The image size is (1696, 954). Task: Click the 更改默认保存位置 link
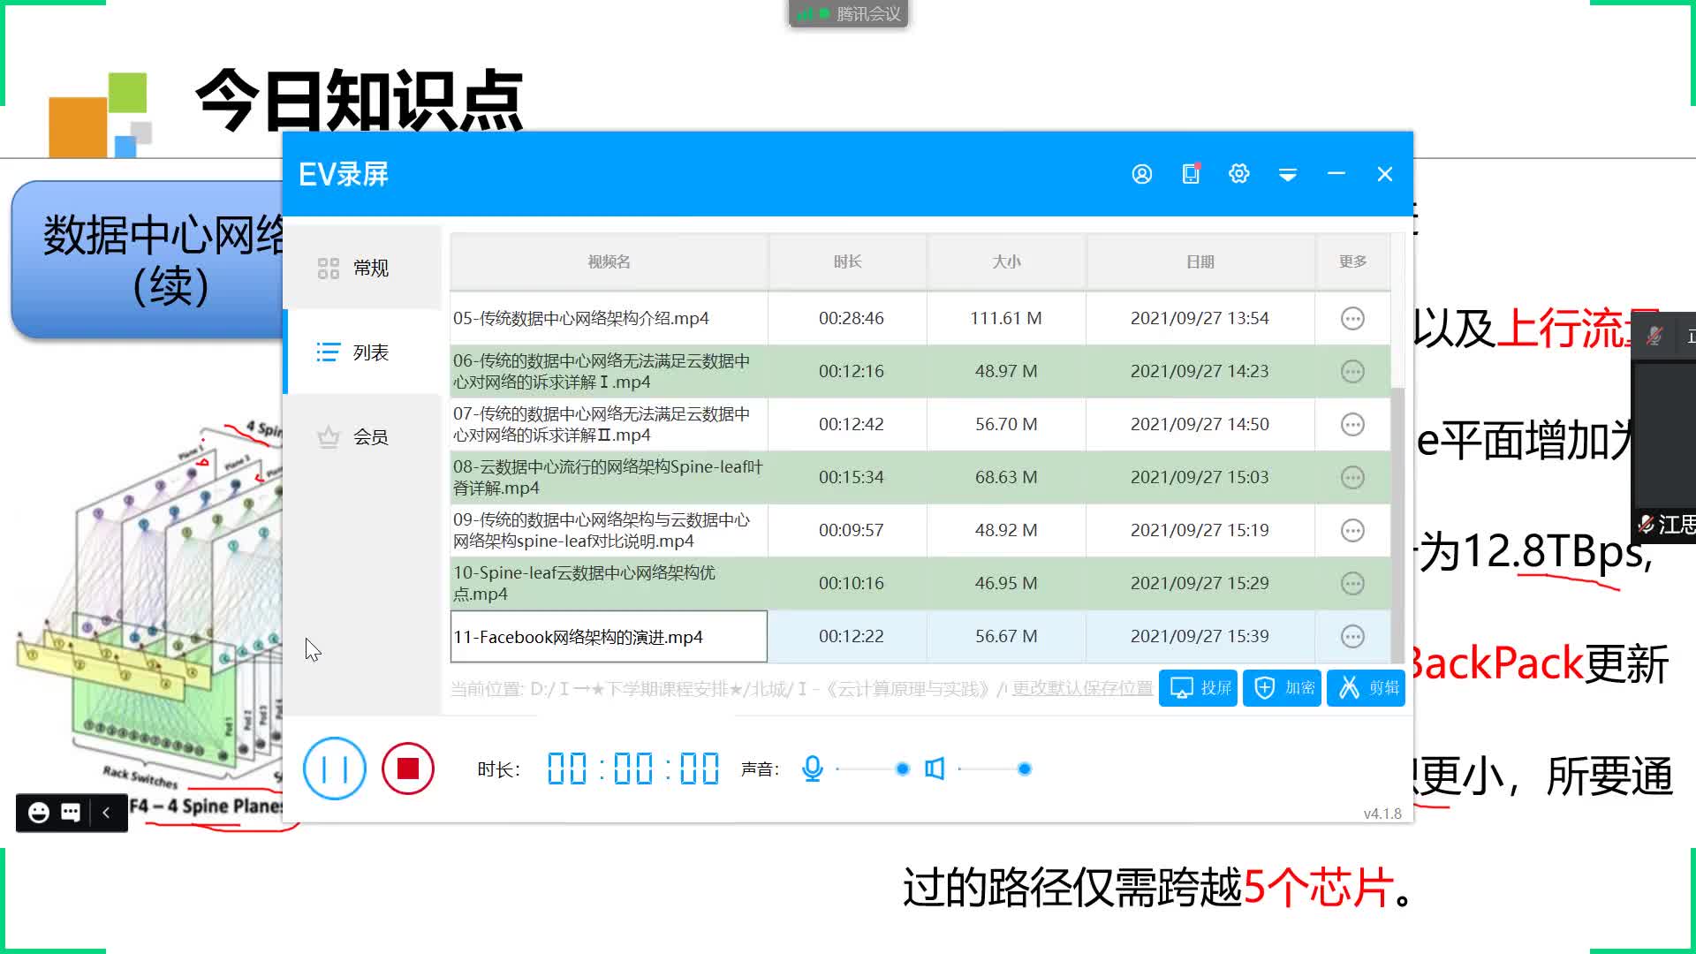pyautogui.click(x=1082, y=688)
